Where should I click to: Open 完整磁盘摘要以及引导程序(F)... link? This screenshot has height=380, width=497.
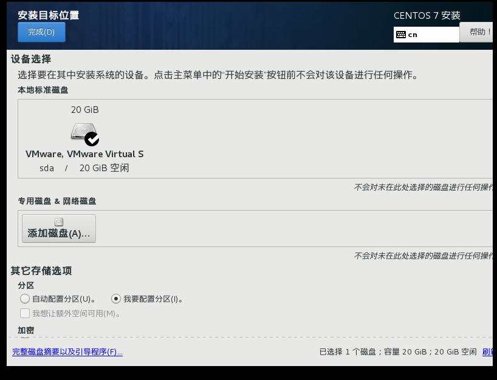[67, 352]
